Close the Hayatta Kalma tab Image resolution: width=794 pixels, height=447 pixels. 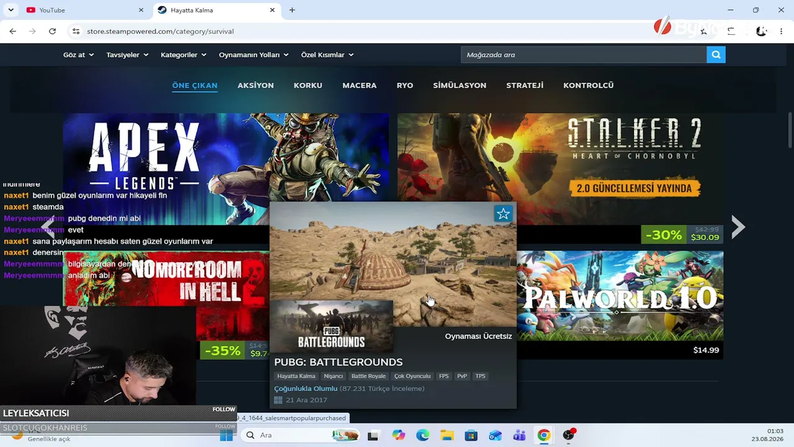point(272,10)
